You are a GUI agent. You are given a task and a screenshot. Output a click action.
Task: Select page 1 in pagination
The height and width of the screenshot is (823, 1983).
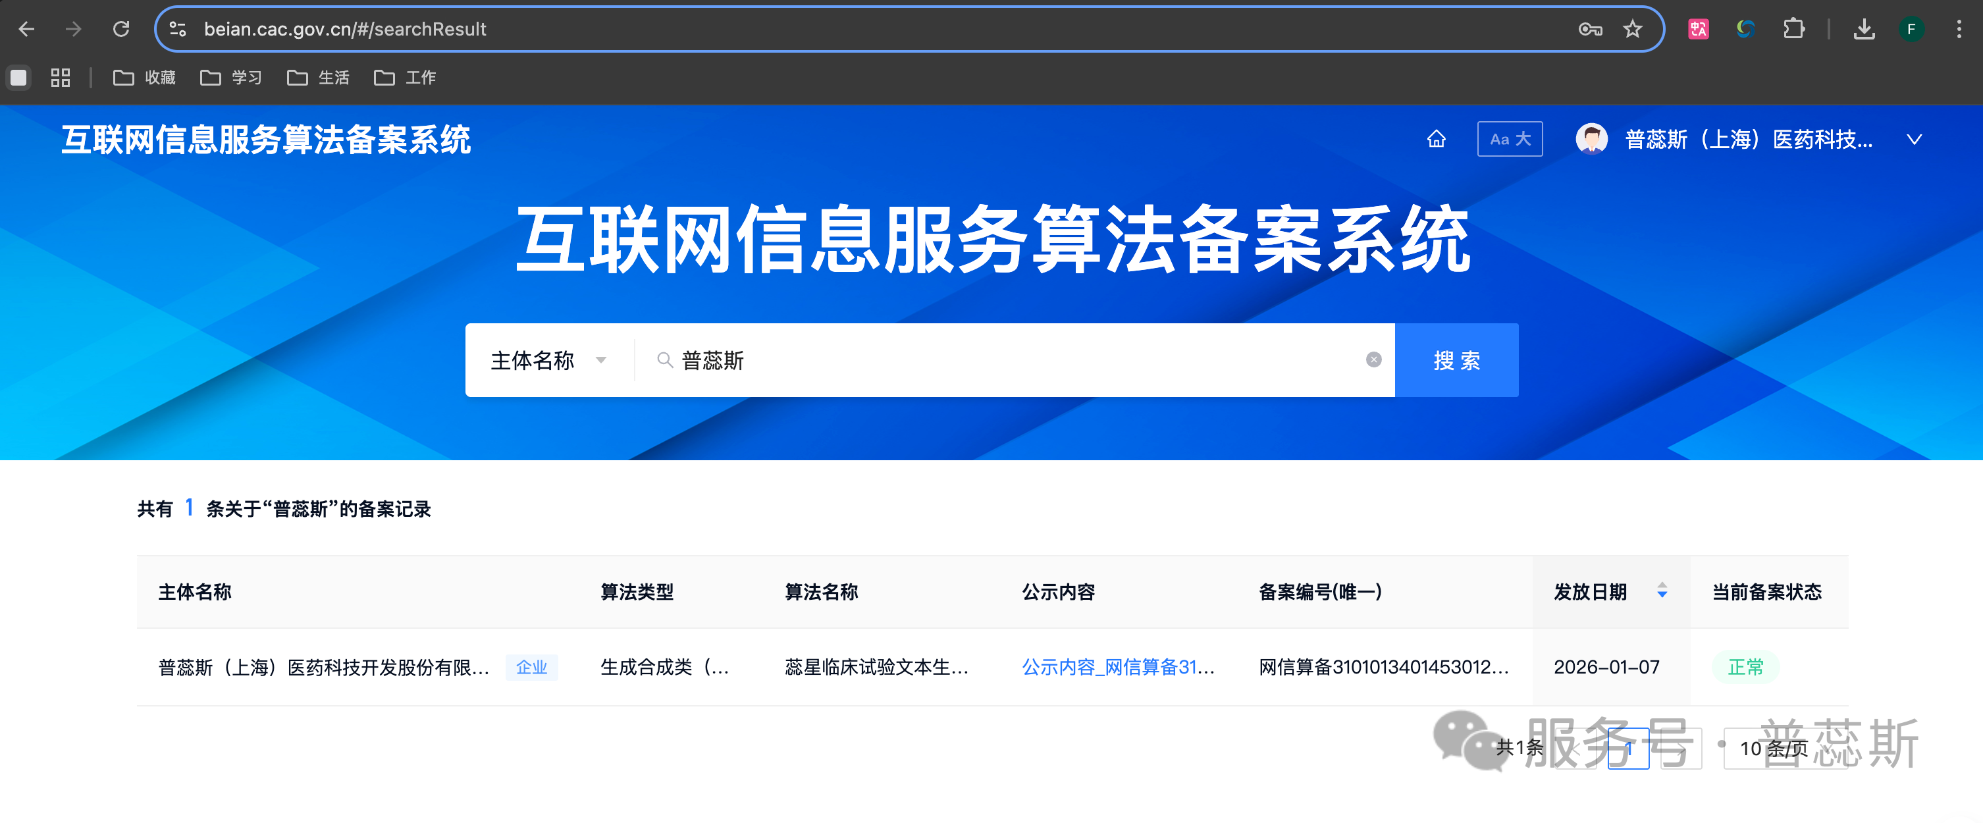tap(1629, 747)
